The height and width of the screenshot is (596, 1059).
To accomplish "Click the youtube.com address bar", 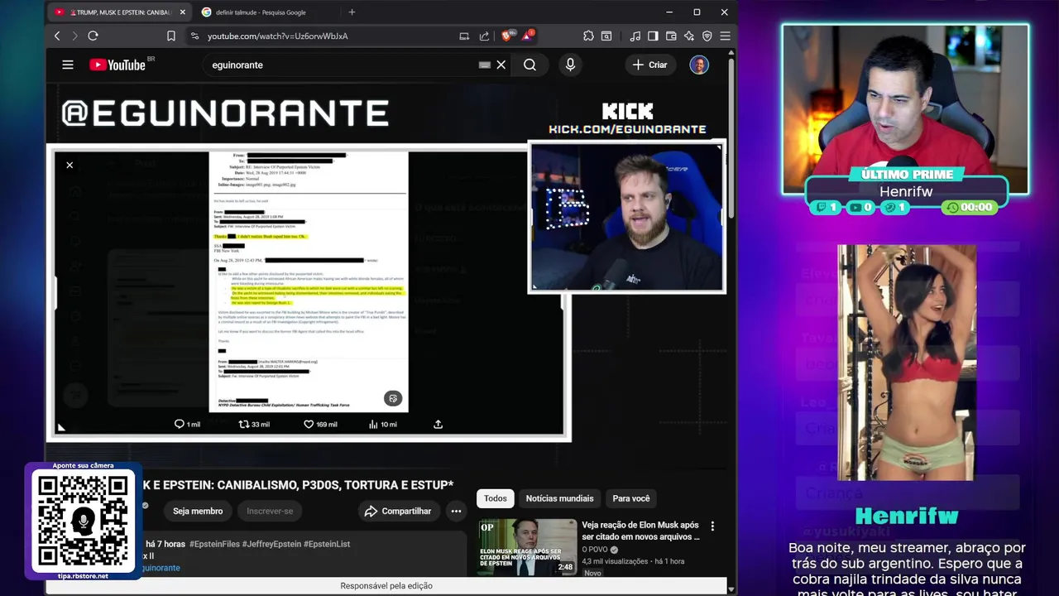I will [x=277, y=36].
